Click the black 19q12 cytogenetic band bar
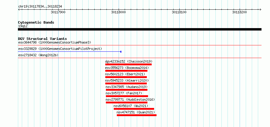This screenshot has height=127, width=270. pyautogui.click(x=140, y=29)
